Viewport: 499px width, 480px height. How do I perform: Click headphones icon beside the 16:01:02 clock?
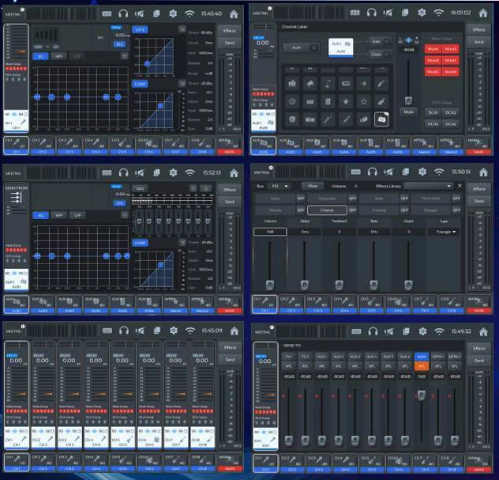pyautogui.click(x=371, y=13)
